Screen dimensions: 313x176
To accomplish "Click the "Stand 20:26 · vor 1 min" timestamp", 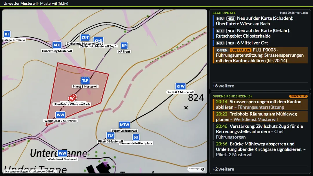I will 294,13.
